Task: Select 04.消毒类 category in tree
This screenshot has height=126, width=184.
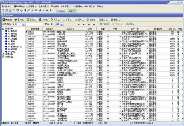Action: coord(11,39)
